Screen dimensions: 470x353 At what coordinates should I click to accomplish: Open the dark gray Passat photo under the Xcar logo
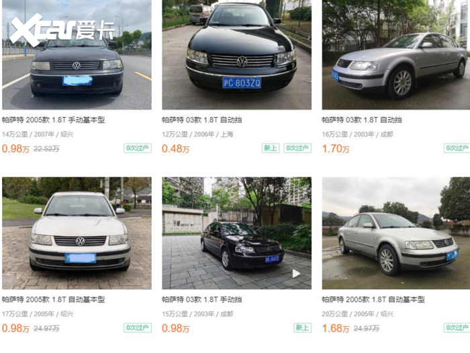77,54
